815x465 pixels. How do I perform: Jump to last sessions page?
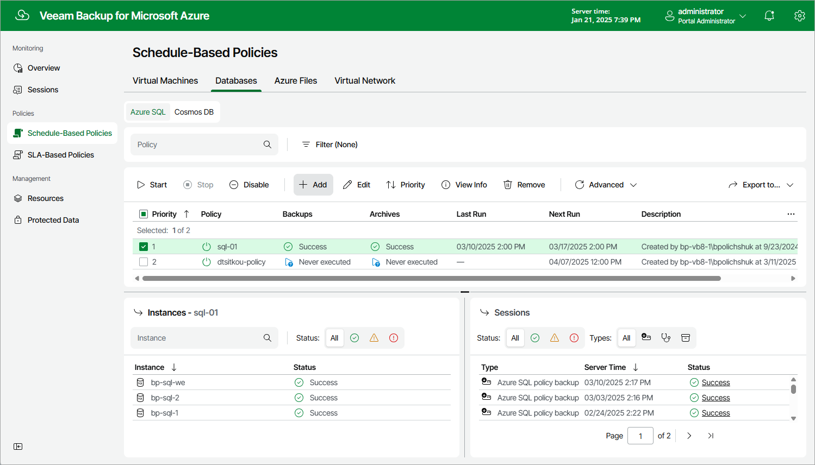[711, 436]
